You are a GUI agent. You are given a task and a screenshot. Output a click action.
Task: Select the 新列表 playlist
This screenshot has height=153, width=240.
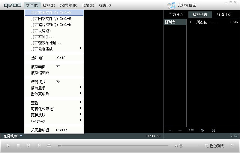click(175, 22)
